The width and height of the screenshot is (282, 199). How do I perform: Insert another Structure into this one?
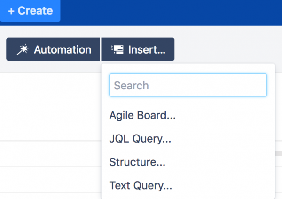click(x=137, y=162)
